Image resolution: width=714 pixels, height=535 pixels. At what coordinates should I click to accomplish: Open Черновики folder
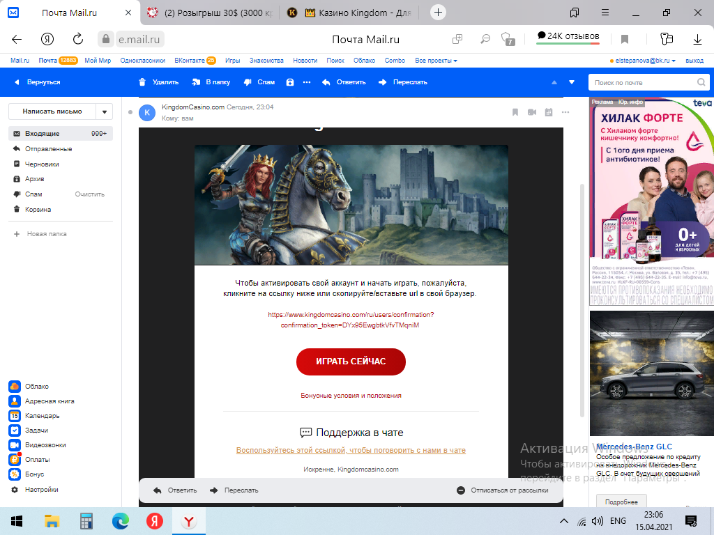click(61, 164)
